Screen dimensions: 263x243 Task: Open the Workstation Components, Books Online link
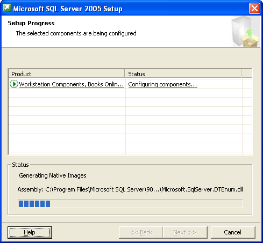[x=72, y=84]
